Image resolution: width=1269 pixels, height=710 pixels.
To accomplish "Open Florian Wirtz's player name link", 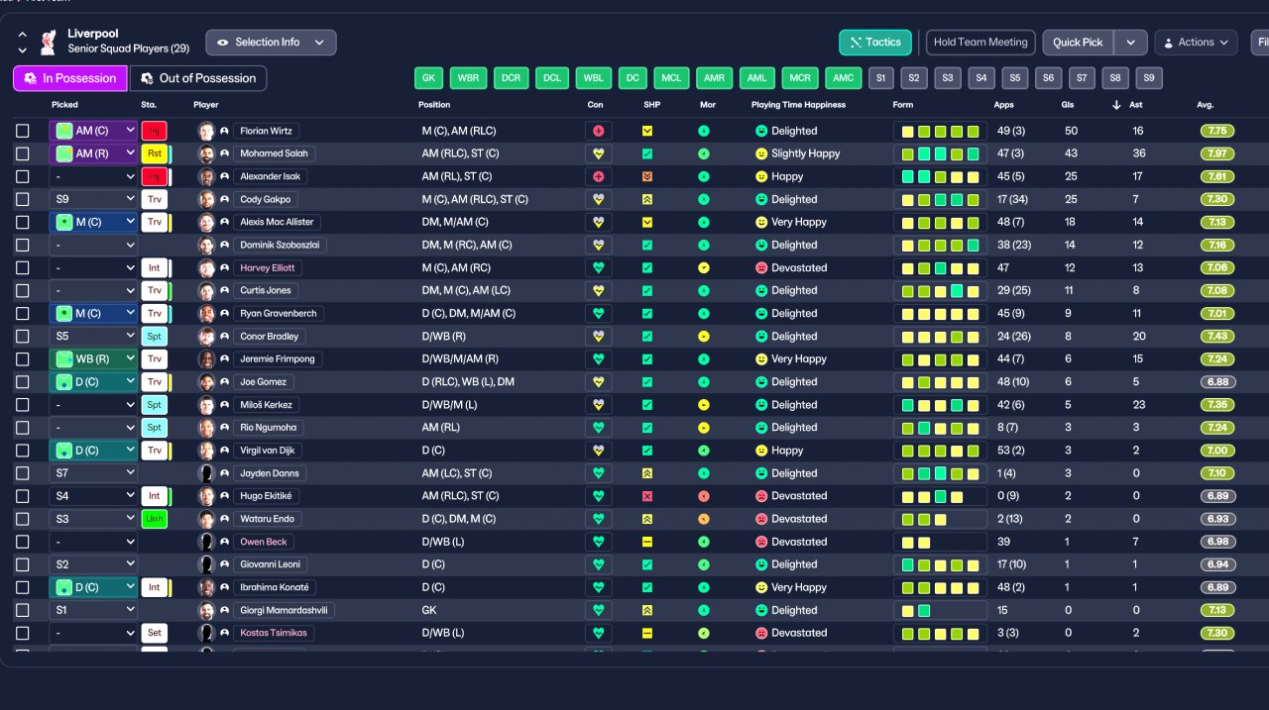I will click(x=266, y=131).
